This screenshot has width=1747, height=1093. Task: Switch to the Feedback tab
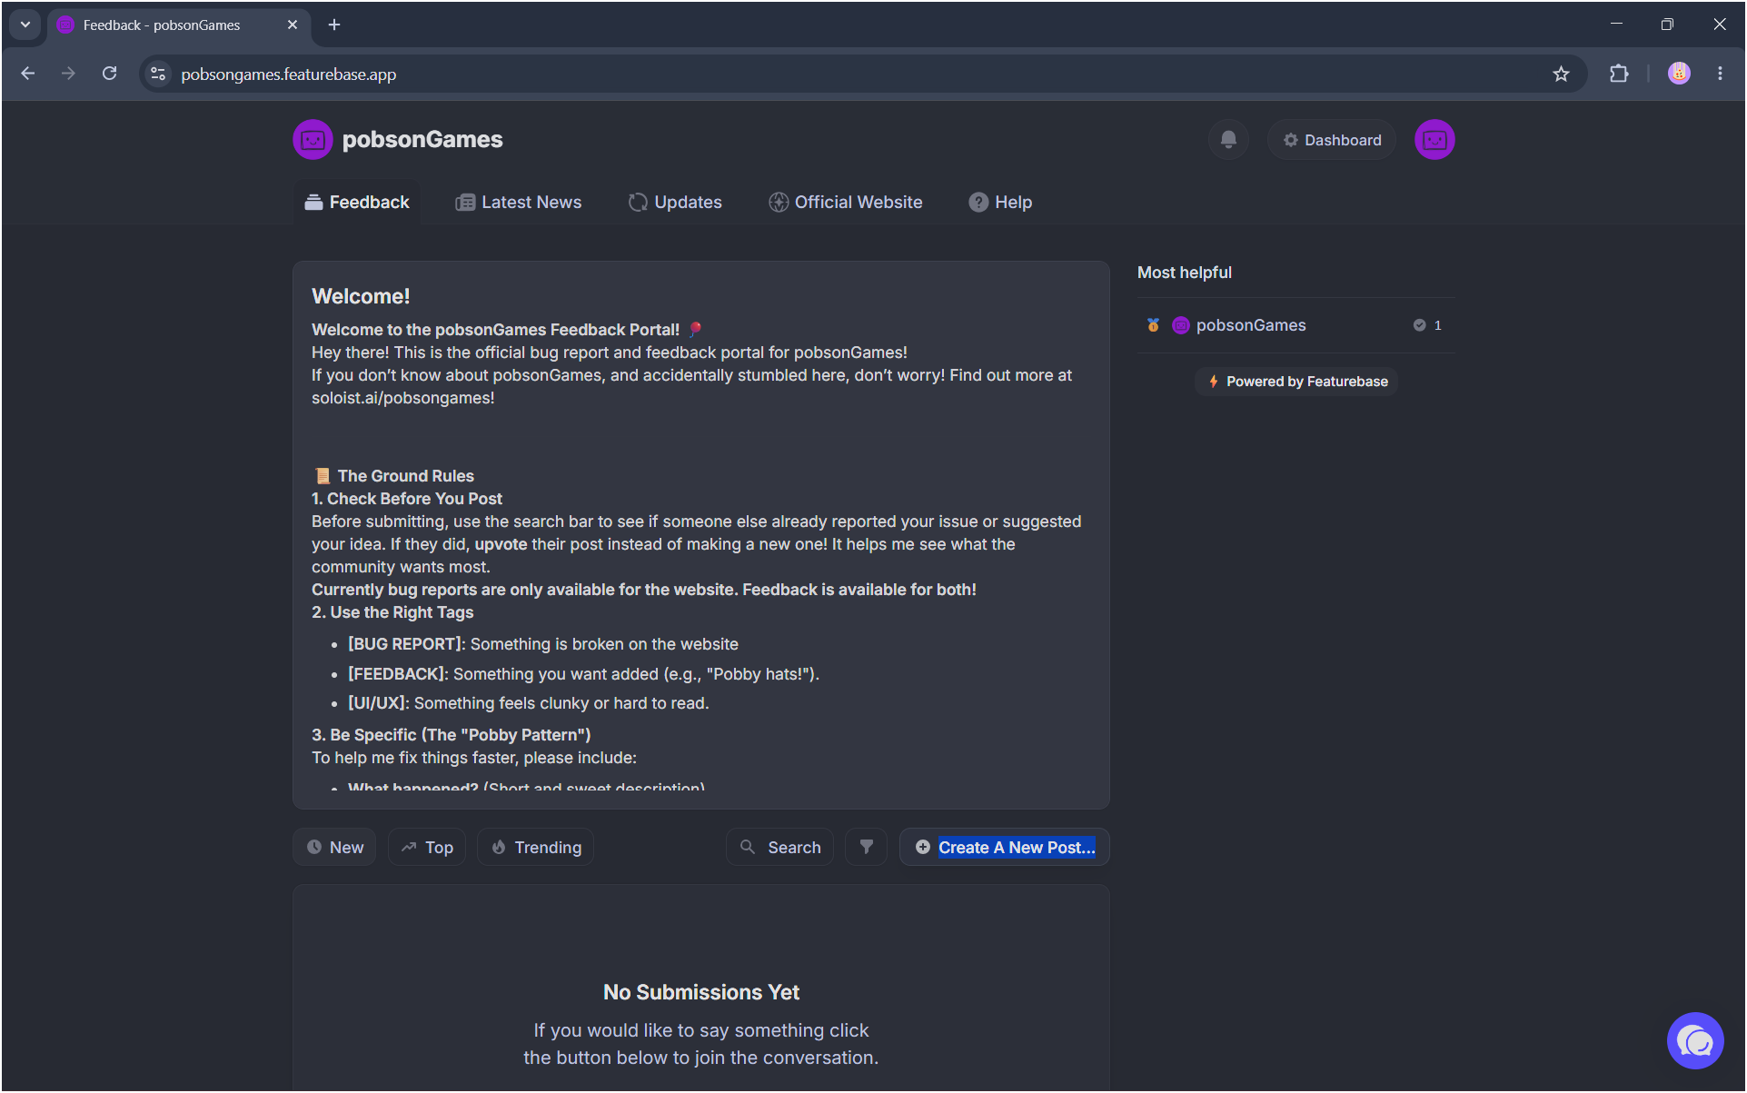click(x=357, y=203)
